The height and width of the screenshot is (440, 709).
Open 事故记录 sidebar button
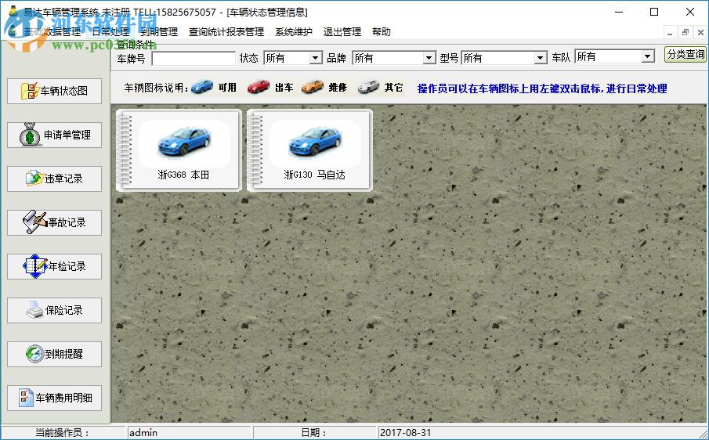coord(54,222)
